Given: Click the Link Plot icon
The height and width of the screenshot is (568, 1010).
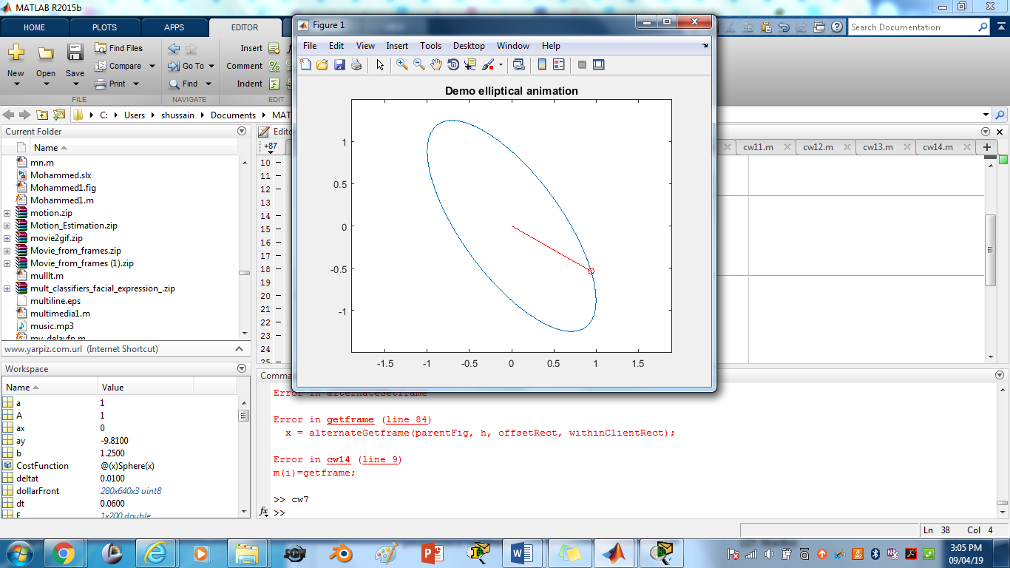Looking at the screenshot, I should tap(518, 64).
